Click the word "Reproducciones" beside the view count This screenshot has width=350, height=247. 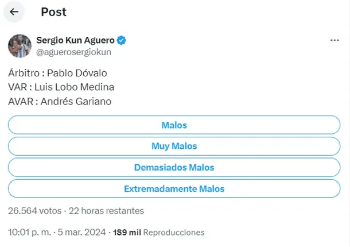(x=174, y=233)
